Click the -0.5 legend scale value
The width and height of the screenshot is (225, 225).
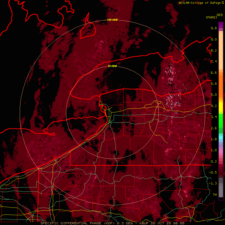pyautogui.click(x=213, y=172)
